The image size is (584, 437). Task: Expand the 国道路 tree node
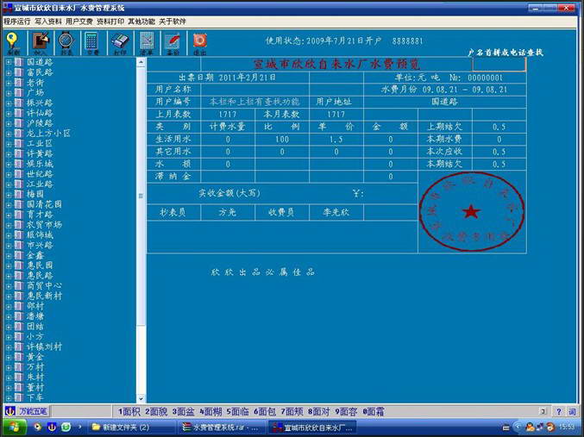(8, 62)
